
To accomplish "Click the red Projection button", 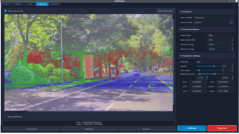I will click(222, 128).
